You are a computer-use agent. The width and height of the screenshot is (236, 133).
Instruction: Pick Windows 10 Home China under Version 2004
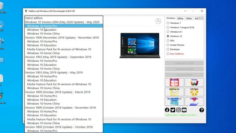[x=64, y=34]
